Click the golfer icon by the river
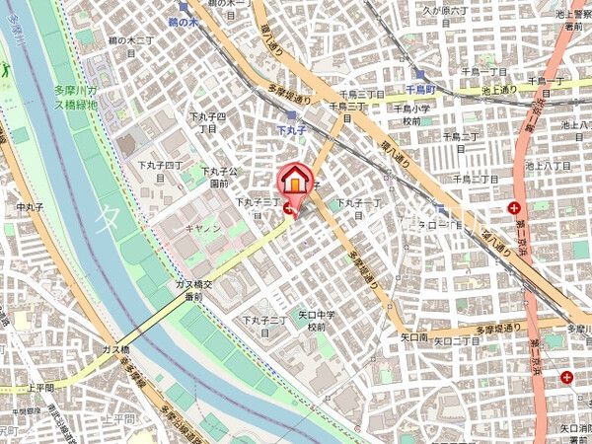Image resolution: width=592 pixels, height=444 pixels. pos(5,69)
